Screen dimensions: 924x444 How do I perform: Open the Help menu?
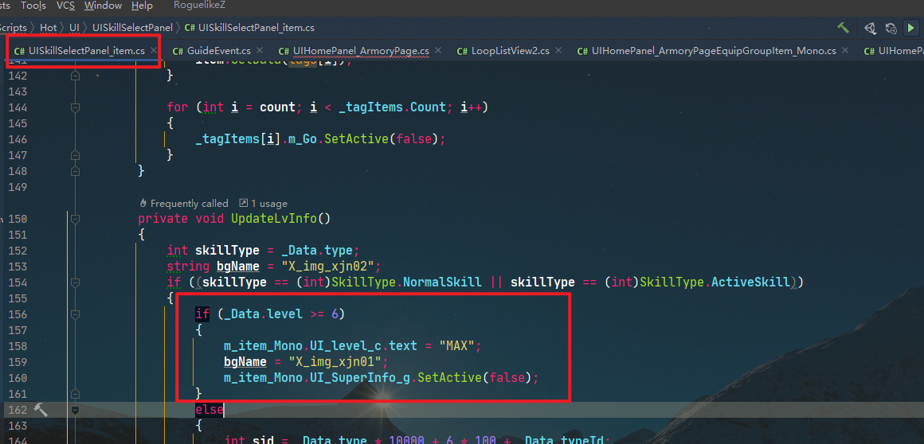point(142,6)
